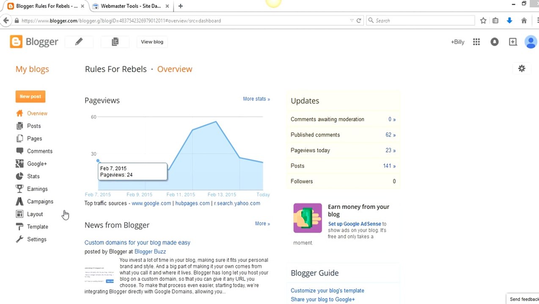Screen dimensions: 539x304
Task: Click the Posts sidebar icon
Action: (19, 126)
